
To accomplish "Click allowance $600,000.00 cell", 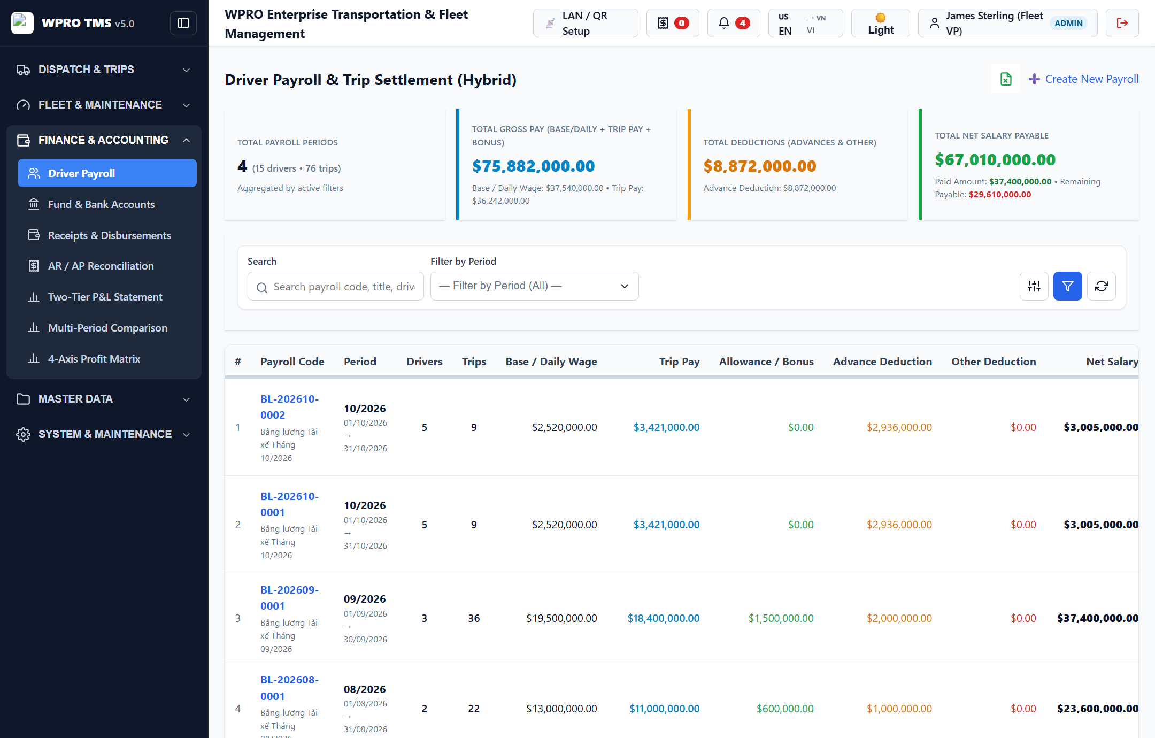I will click(x=785, y=709).
